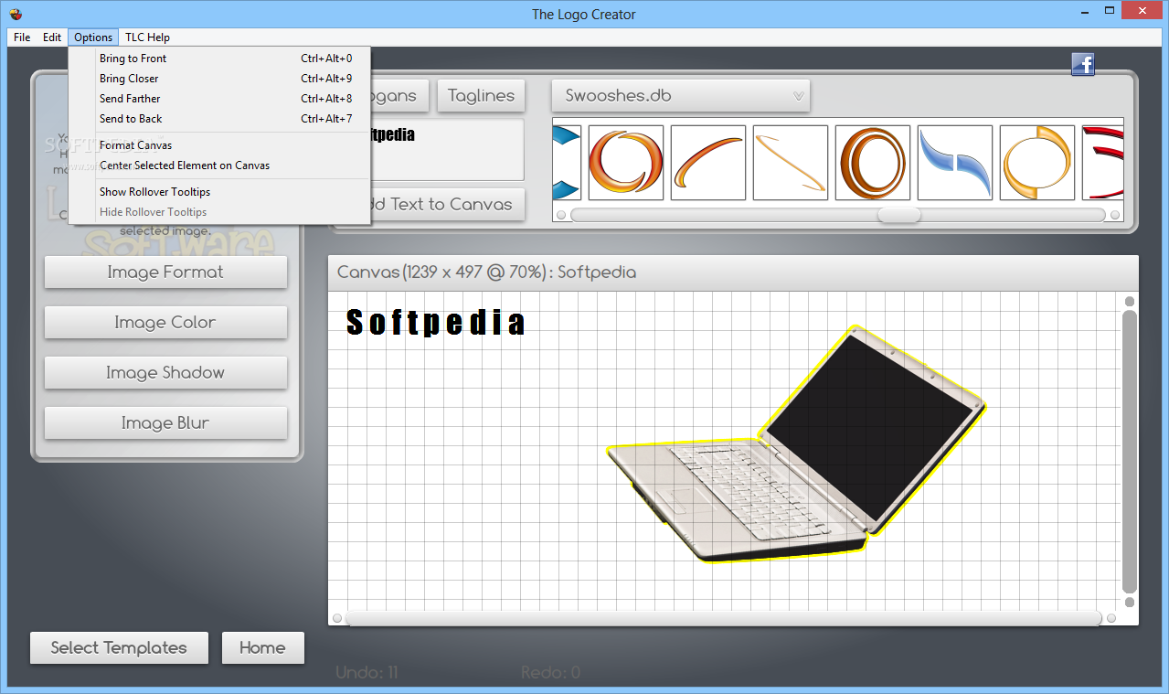The height and width of the screenshot is (694, 1169).
Task: Click the text input field containing Softpedia
Action: [x=448, y=150]
